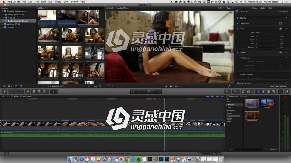Show the Titles browser T icon

[x=263, y=92]
